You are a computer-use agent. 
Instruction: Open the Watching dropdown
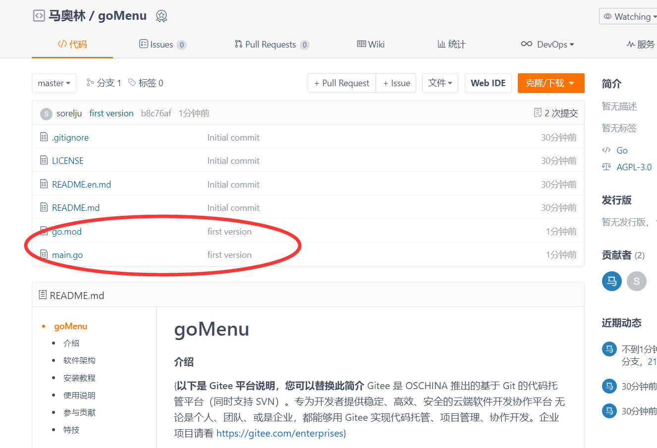pyautogui.click(x=628, y=16)
